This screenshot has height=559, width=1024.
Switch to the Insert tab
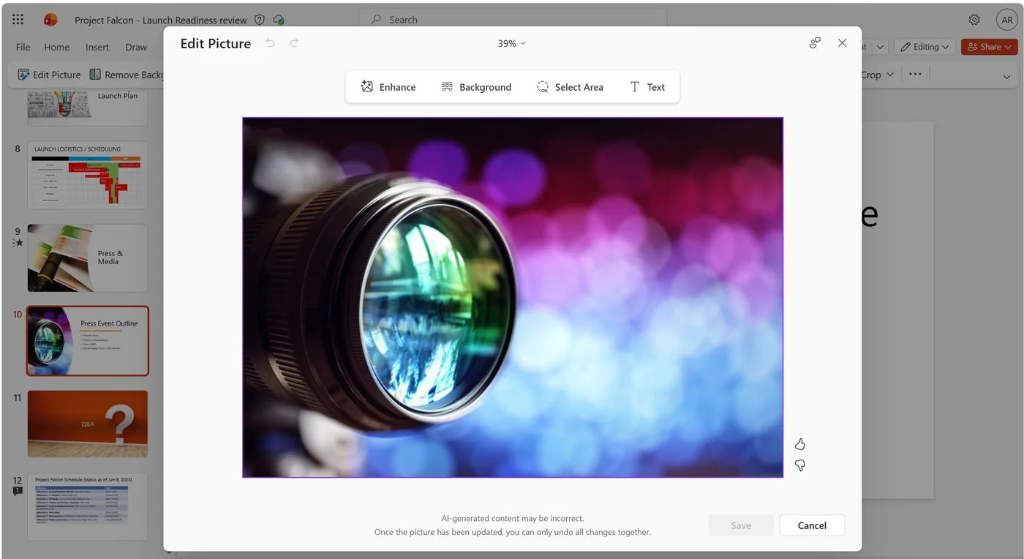(x=97, y=47)
